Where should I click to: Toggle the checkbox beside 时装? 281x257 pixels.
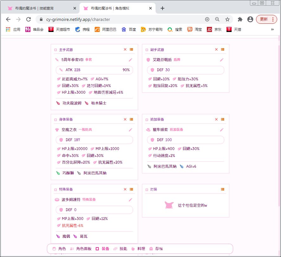(x=147, y=190)
